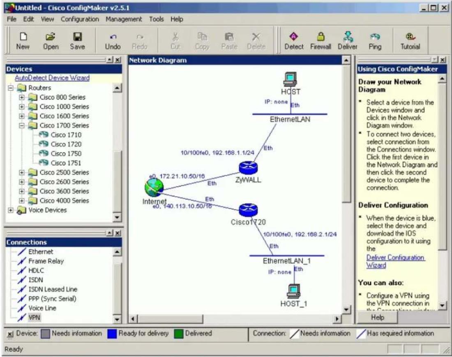Pick the ISDN Leased Line connection

click(x=47, y=289)
